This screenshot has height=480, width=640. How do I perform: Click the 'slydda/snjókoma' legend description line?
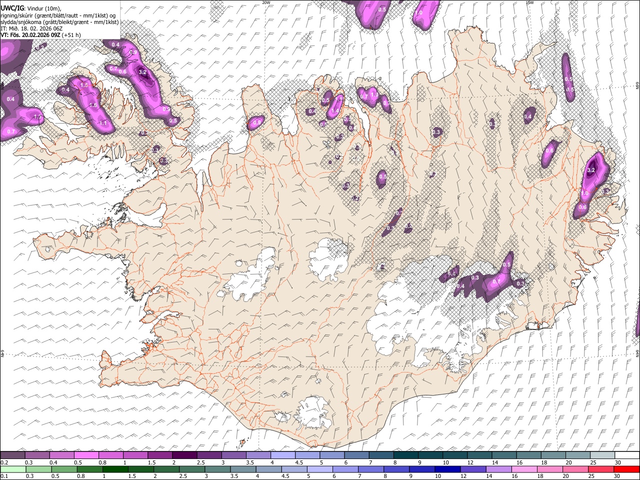[x=59, y=22]
